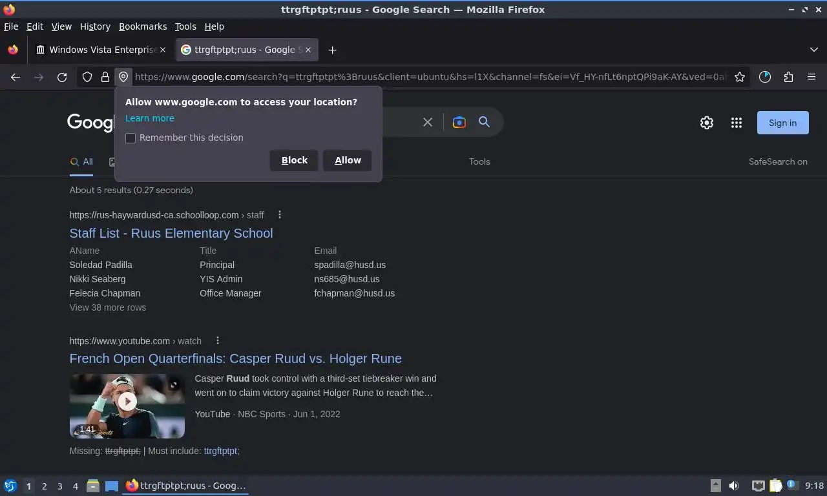Allow location access for google.com

(x=348, y=160)
